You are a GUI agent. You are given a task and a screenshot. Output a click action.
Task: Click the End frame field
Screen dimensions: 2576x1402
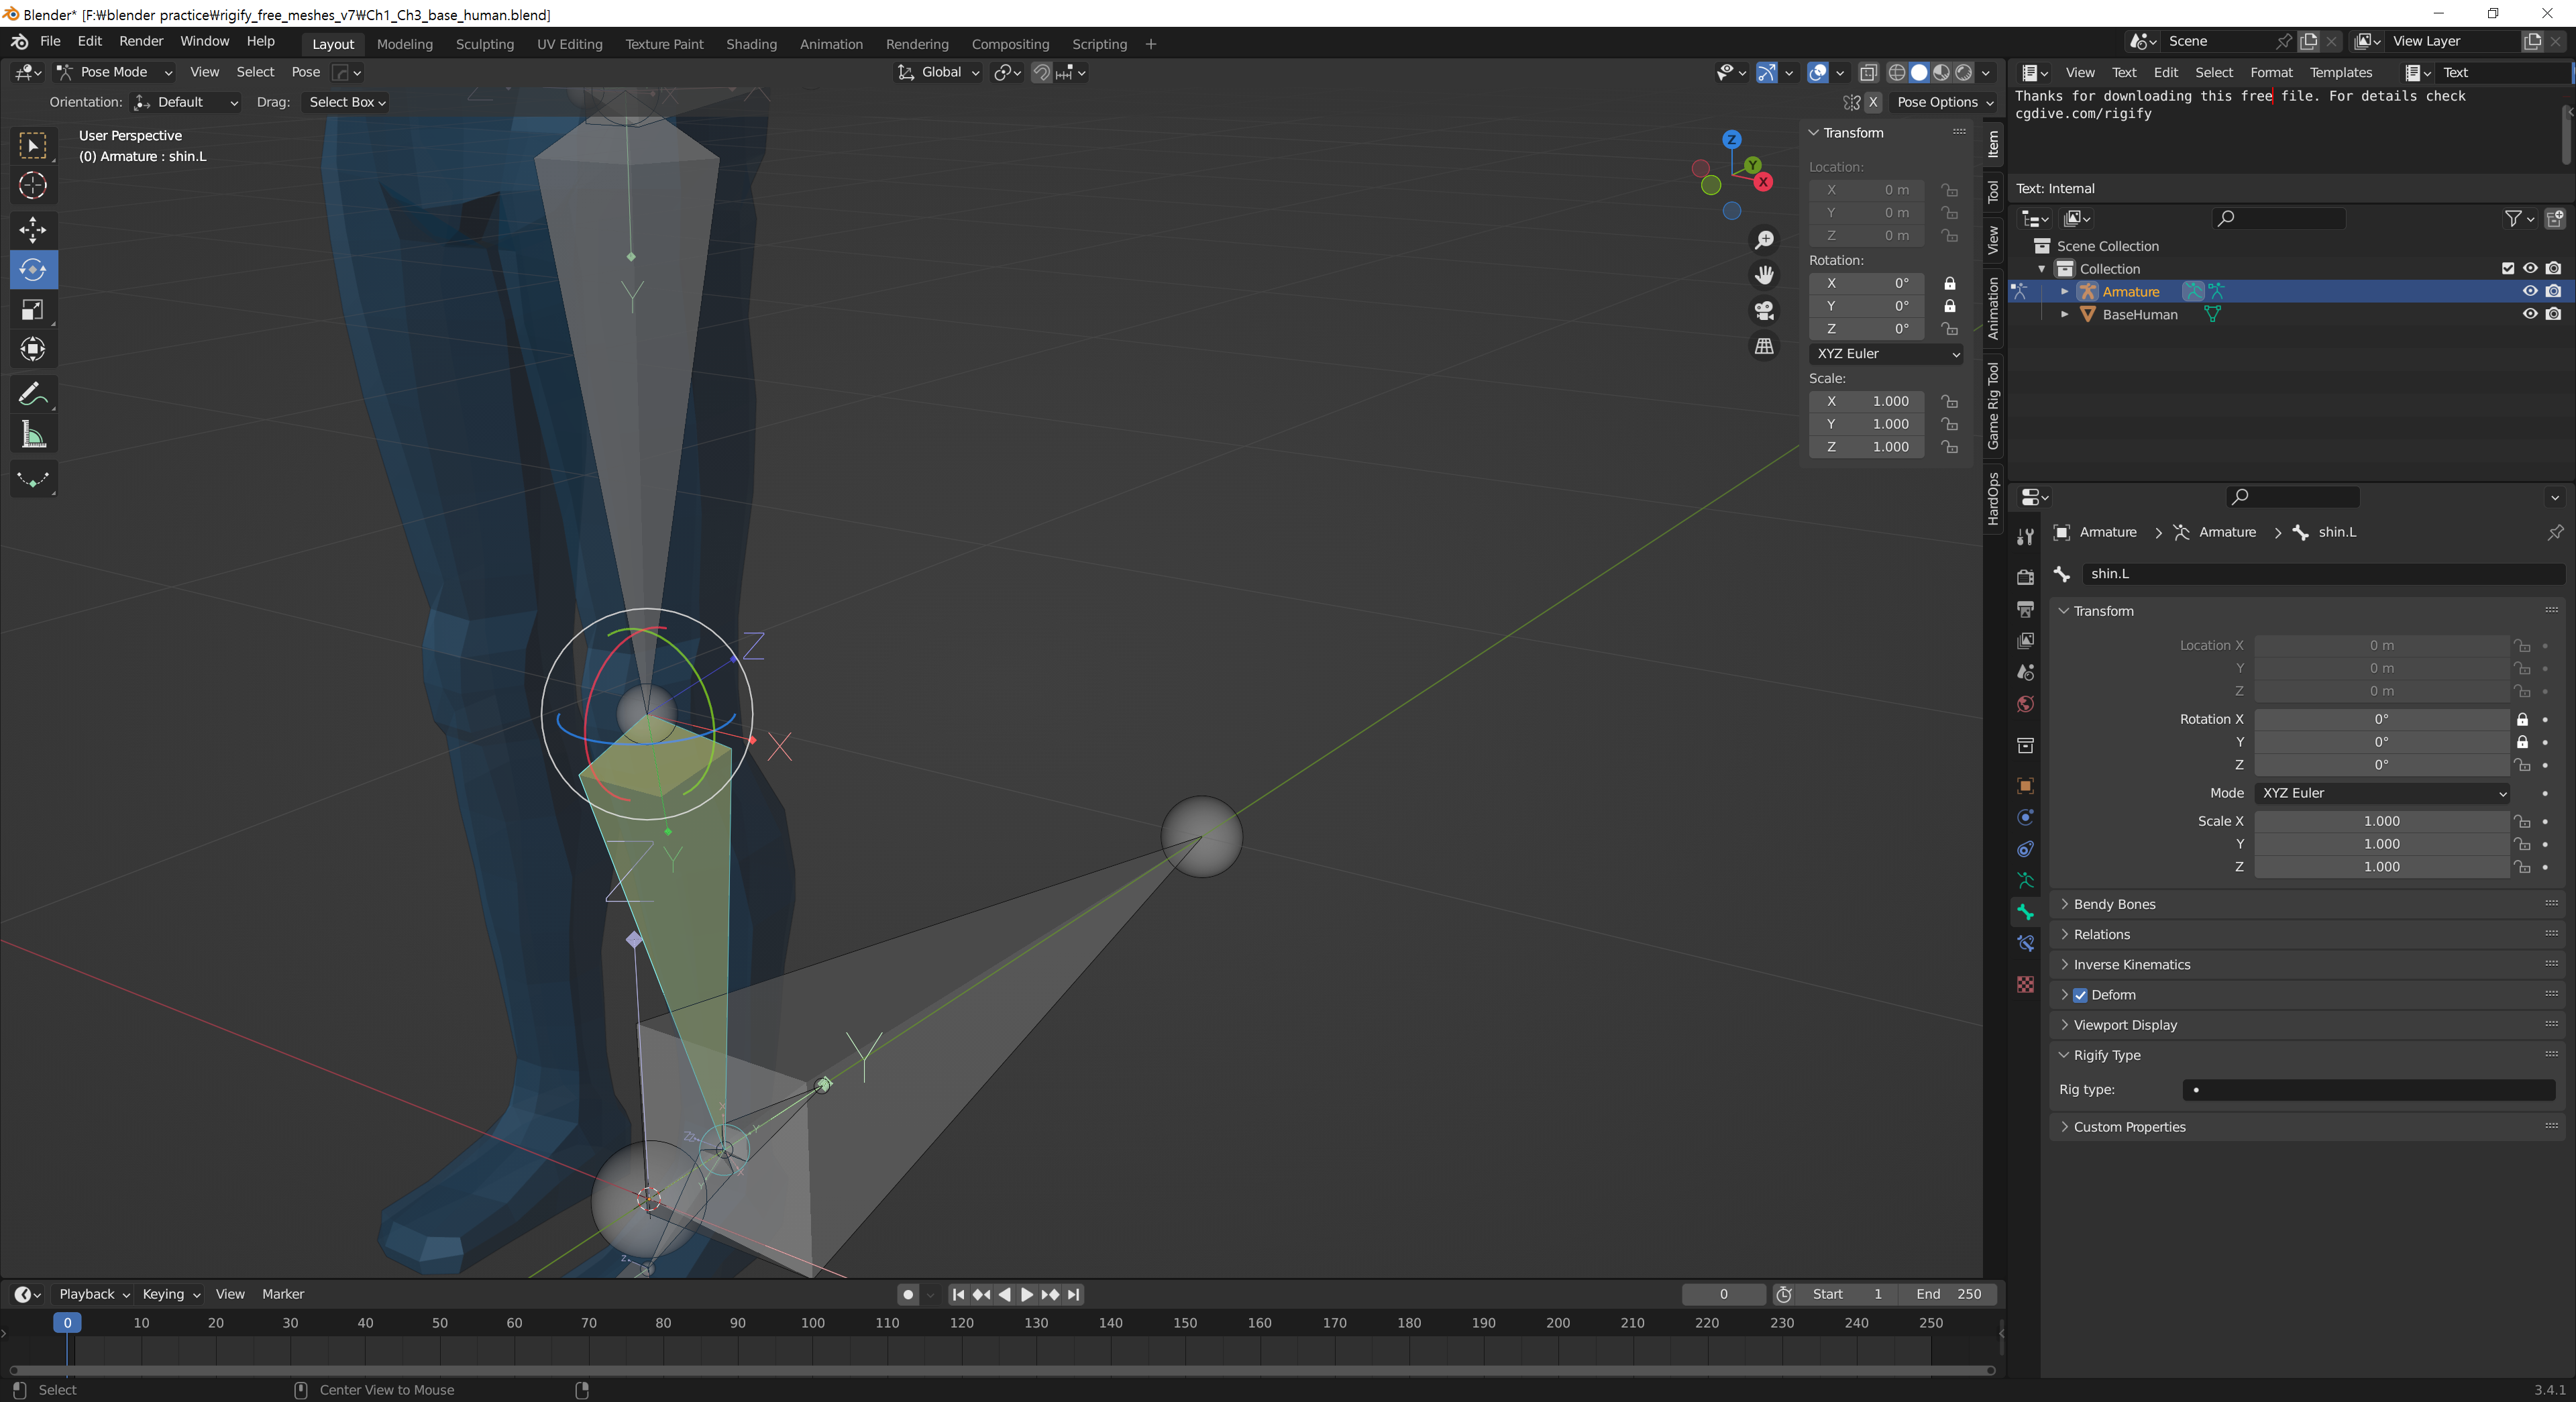pyautogui.click(x=1947, y=1294)
